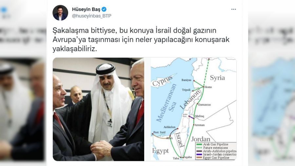Open the Hüseyin Baş display name link
Viewport: 295px width, 166px height.
tap(86, 9)
